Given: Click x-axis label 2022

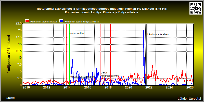Looking at the screenshot, I should [x=149, y=87].
